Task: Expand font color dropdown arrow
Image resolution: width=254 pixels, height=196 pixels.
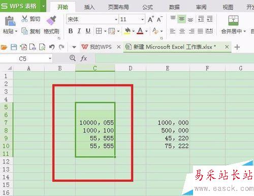Action: coord(146,31)
